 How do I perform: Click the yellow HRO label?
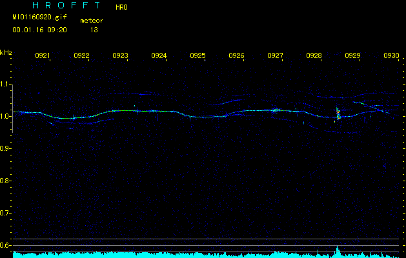point(121,8)
